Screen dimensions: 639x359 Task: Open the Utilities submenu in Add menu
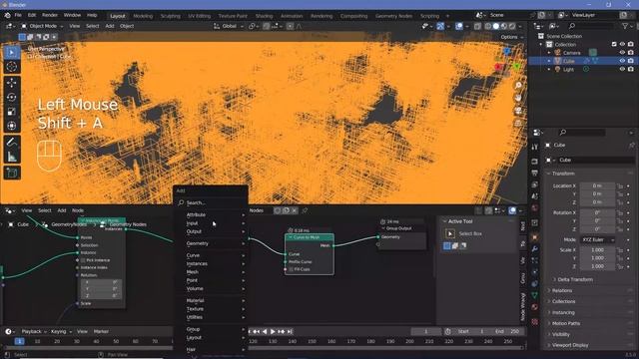212,317
